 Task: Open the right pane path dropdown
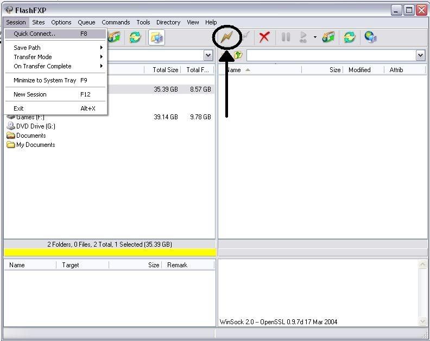(420, 55)
